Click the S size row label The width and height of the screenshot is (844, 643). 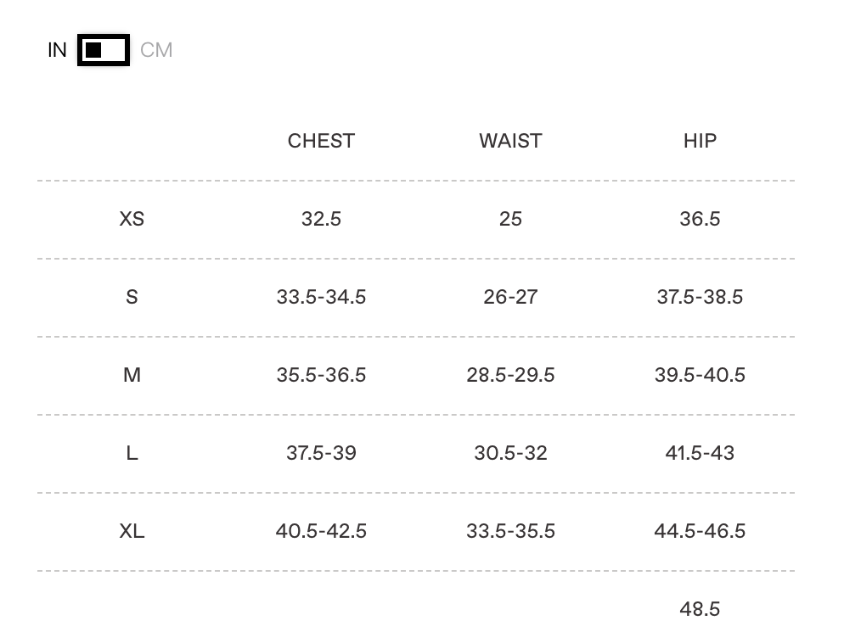(x=132, y=297)
